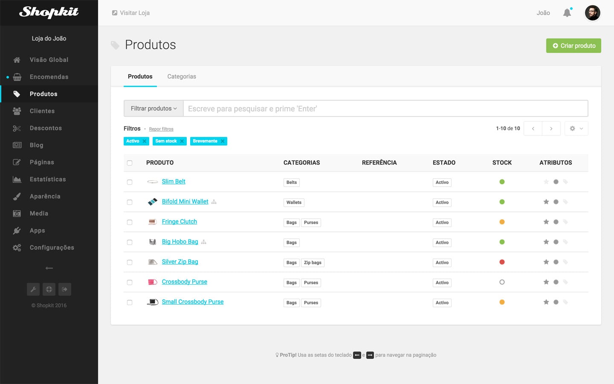Click the logout icon in the sidebar footer
614x384 pixels.
click(x=64, y=289)
